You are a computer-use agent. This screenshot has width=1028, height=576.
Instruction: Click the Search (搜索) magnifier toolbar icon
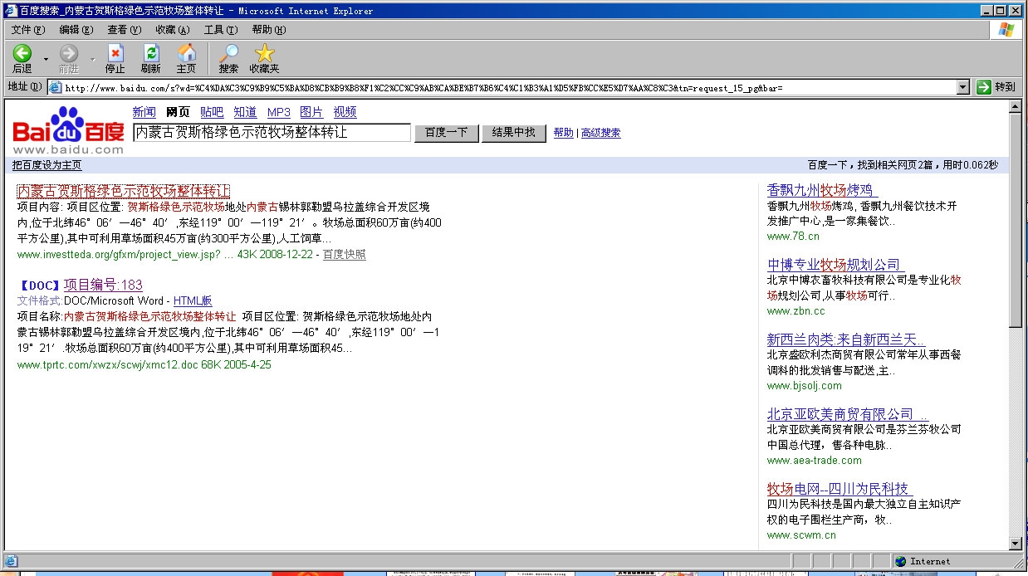point(228,53)
